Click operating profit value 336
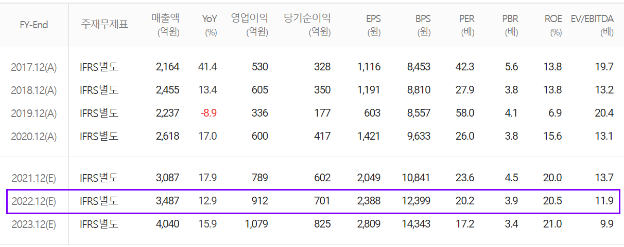624x247 pixels. point(260,113)
